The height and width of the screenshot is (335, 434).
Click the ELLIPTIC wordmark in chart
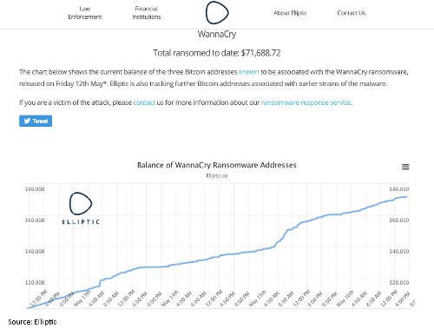pos(81,222)
